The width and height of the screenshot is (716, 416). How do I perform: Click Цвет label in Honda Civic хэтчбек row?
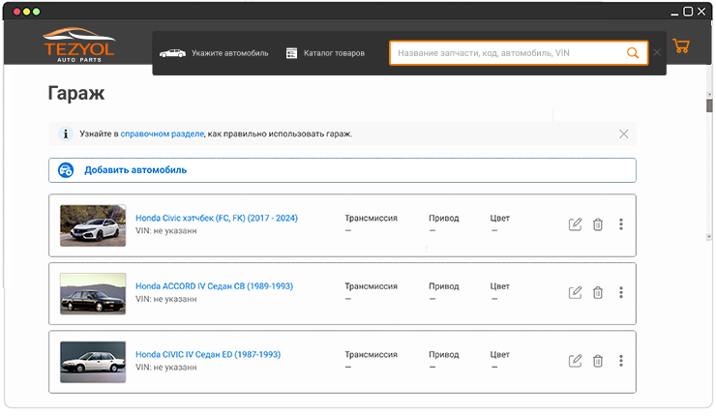coord(499,219)
